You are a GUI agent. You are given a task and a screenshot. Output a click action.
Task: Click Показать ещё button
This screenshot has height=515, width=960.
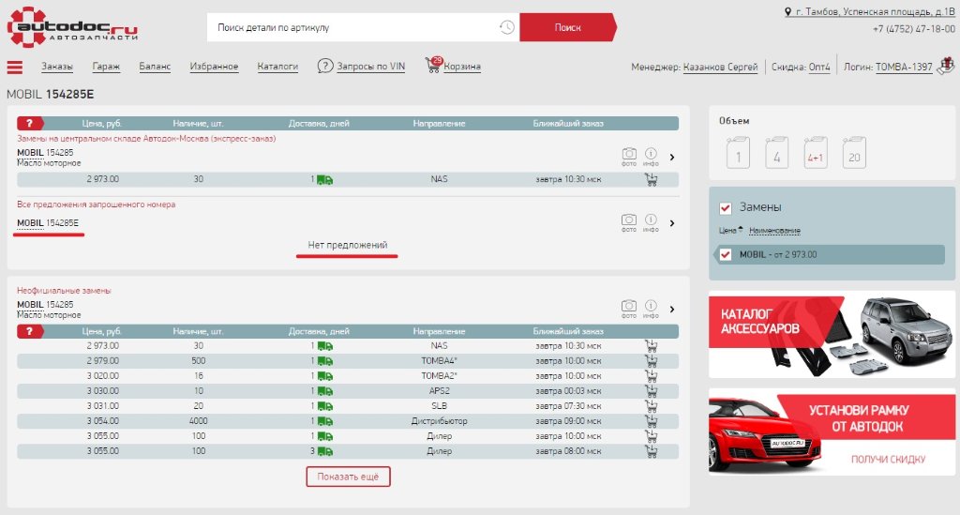348,477
